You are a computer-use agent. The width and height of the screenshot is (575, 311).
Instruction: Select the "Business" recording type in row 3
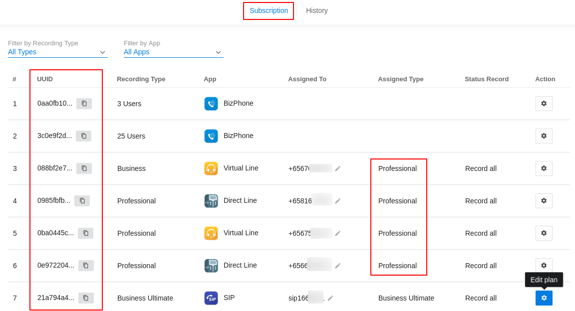click(131, 168)
